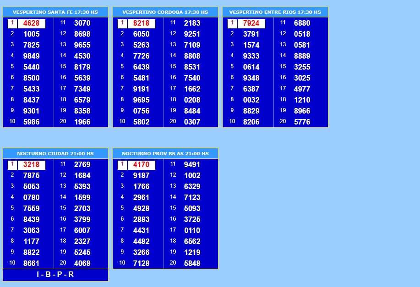The height and width of the screenshot is (287, 420).
Task: Click the I - B - P - R link
Action: [55, 275]
